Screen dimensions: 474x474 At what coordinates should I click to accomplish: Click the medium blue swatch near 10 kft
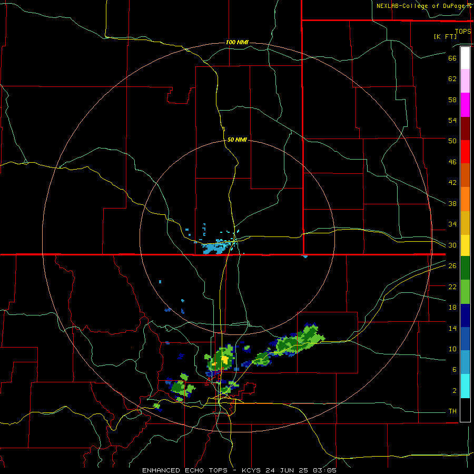[465, 339]
